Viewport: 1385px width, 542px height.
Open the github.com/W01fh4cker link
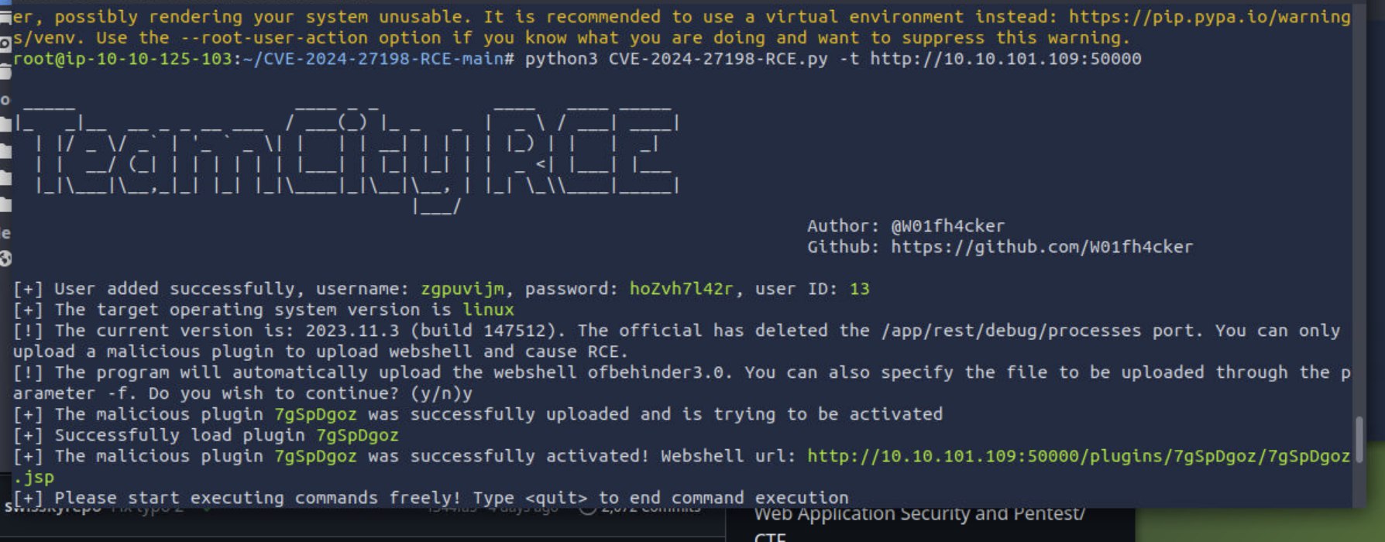[1042, 247]
